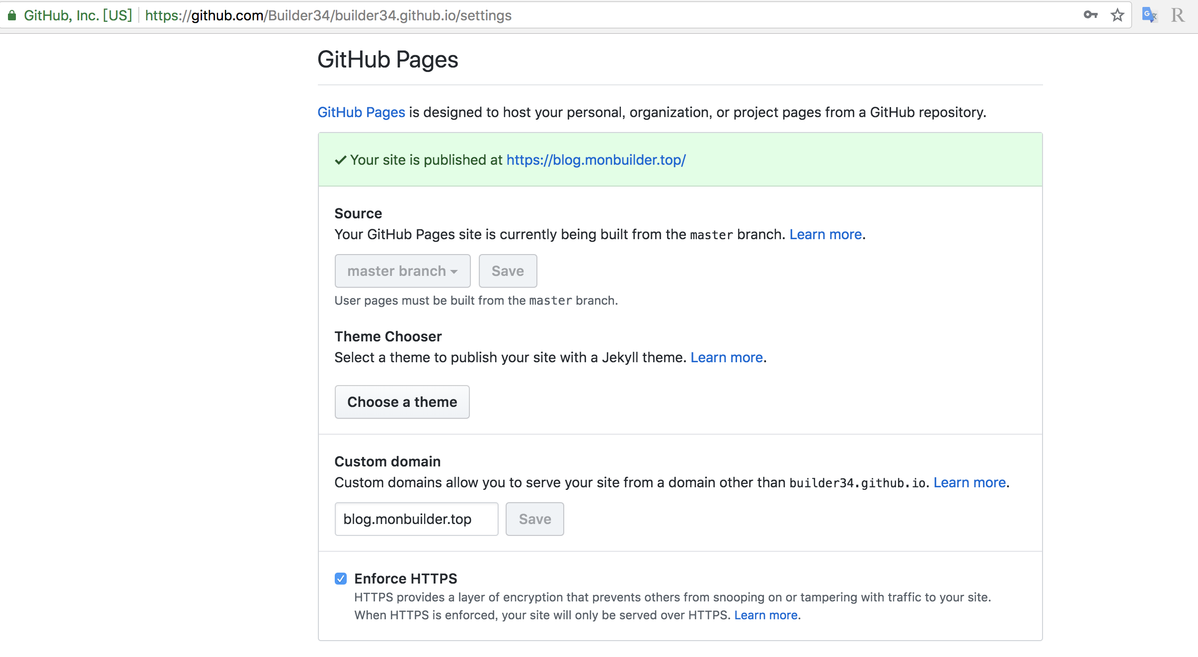Click Save button next to master branch
Screen dimensions: 1198x657
(508, 271)
